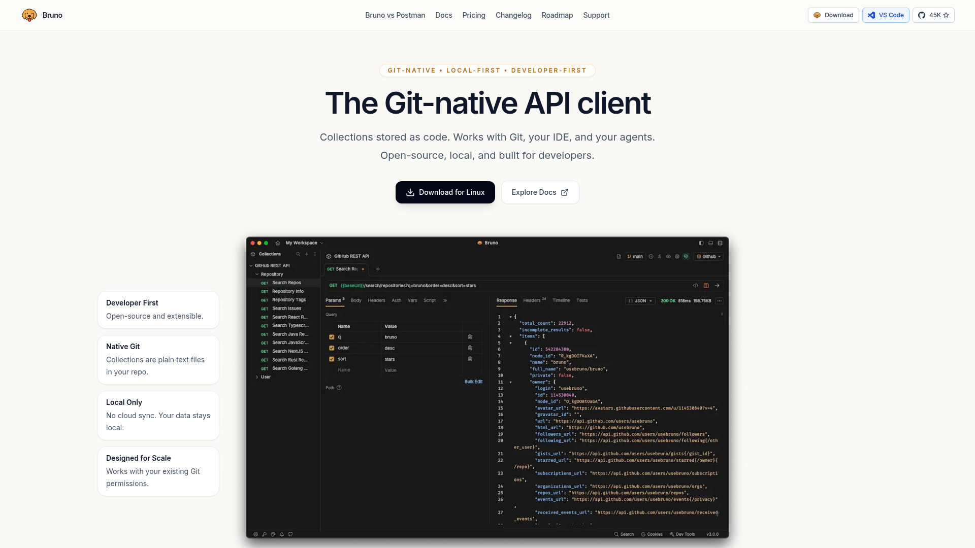Select the Native Git feature card
This screenshot has width=975, height=548.
pyautogui.click(x=158, y=360)
